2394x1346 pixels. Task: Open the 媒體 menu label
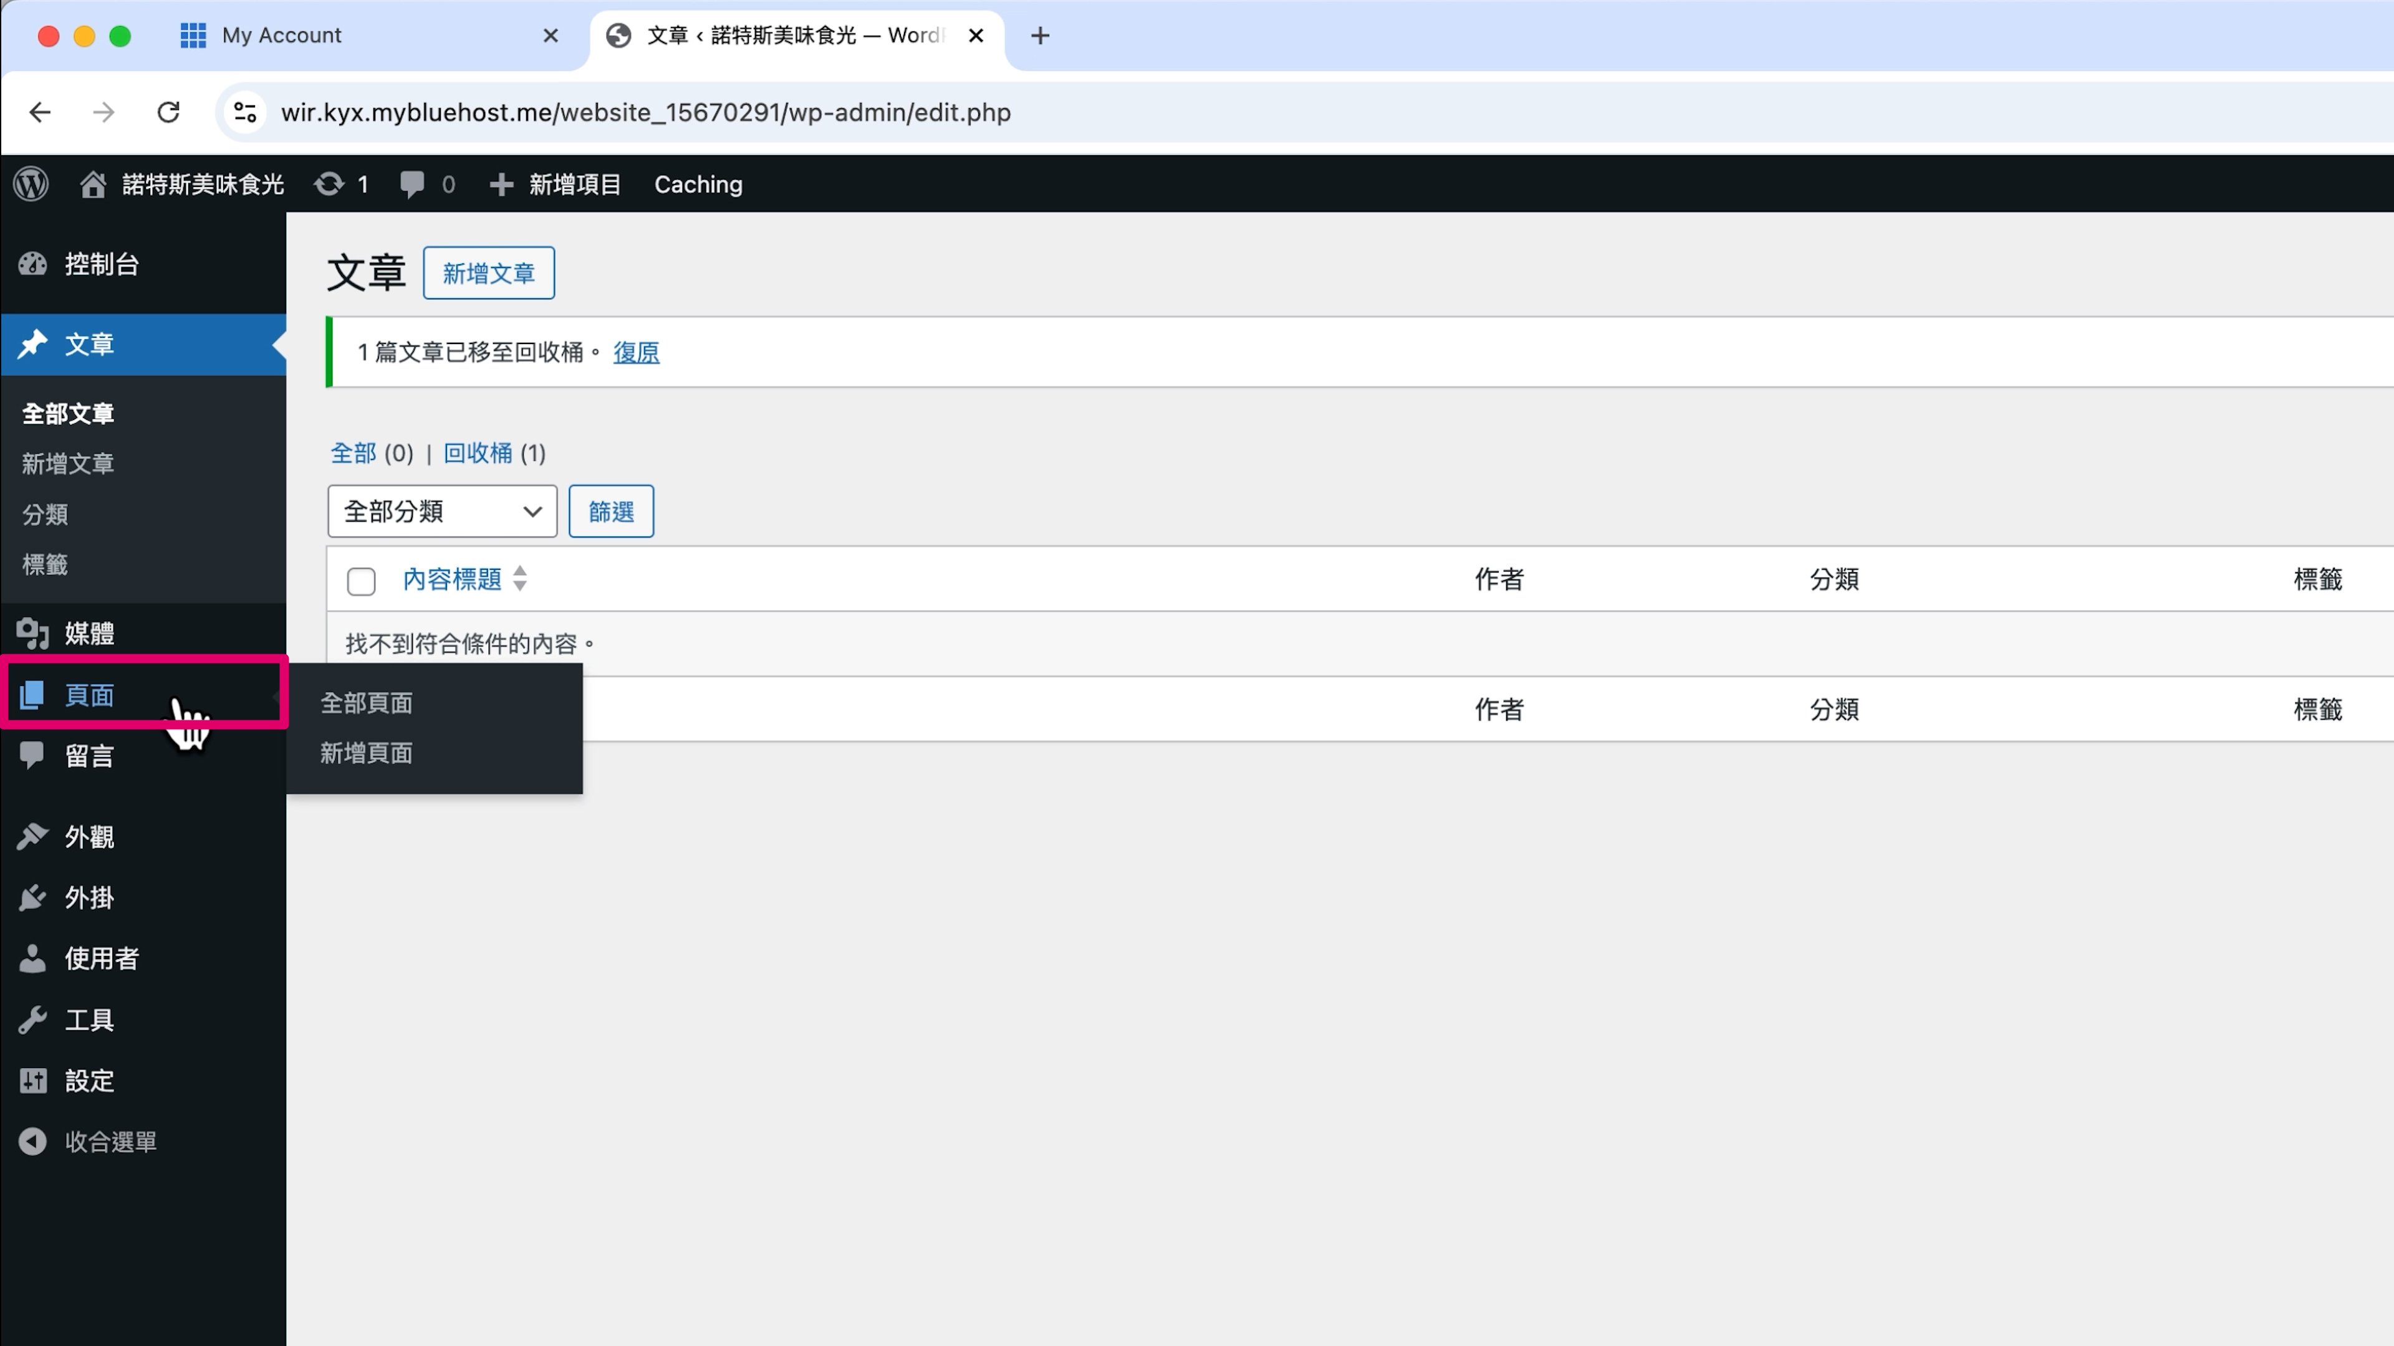pos(89,634)
